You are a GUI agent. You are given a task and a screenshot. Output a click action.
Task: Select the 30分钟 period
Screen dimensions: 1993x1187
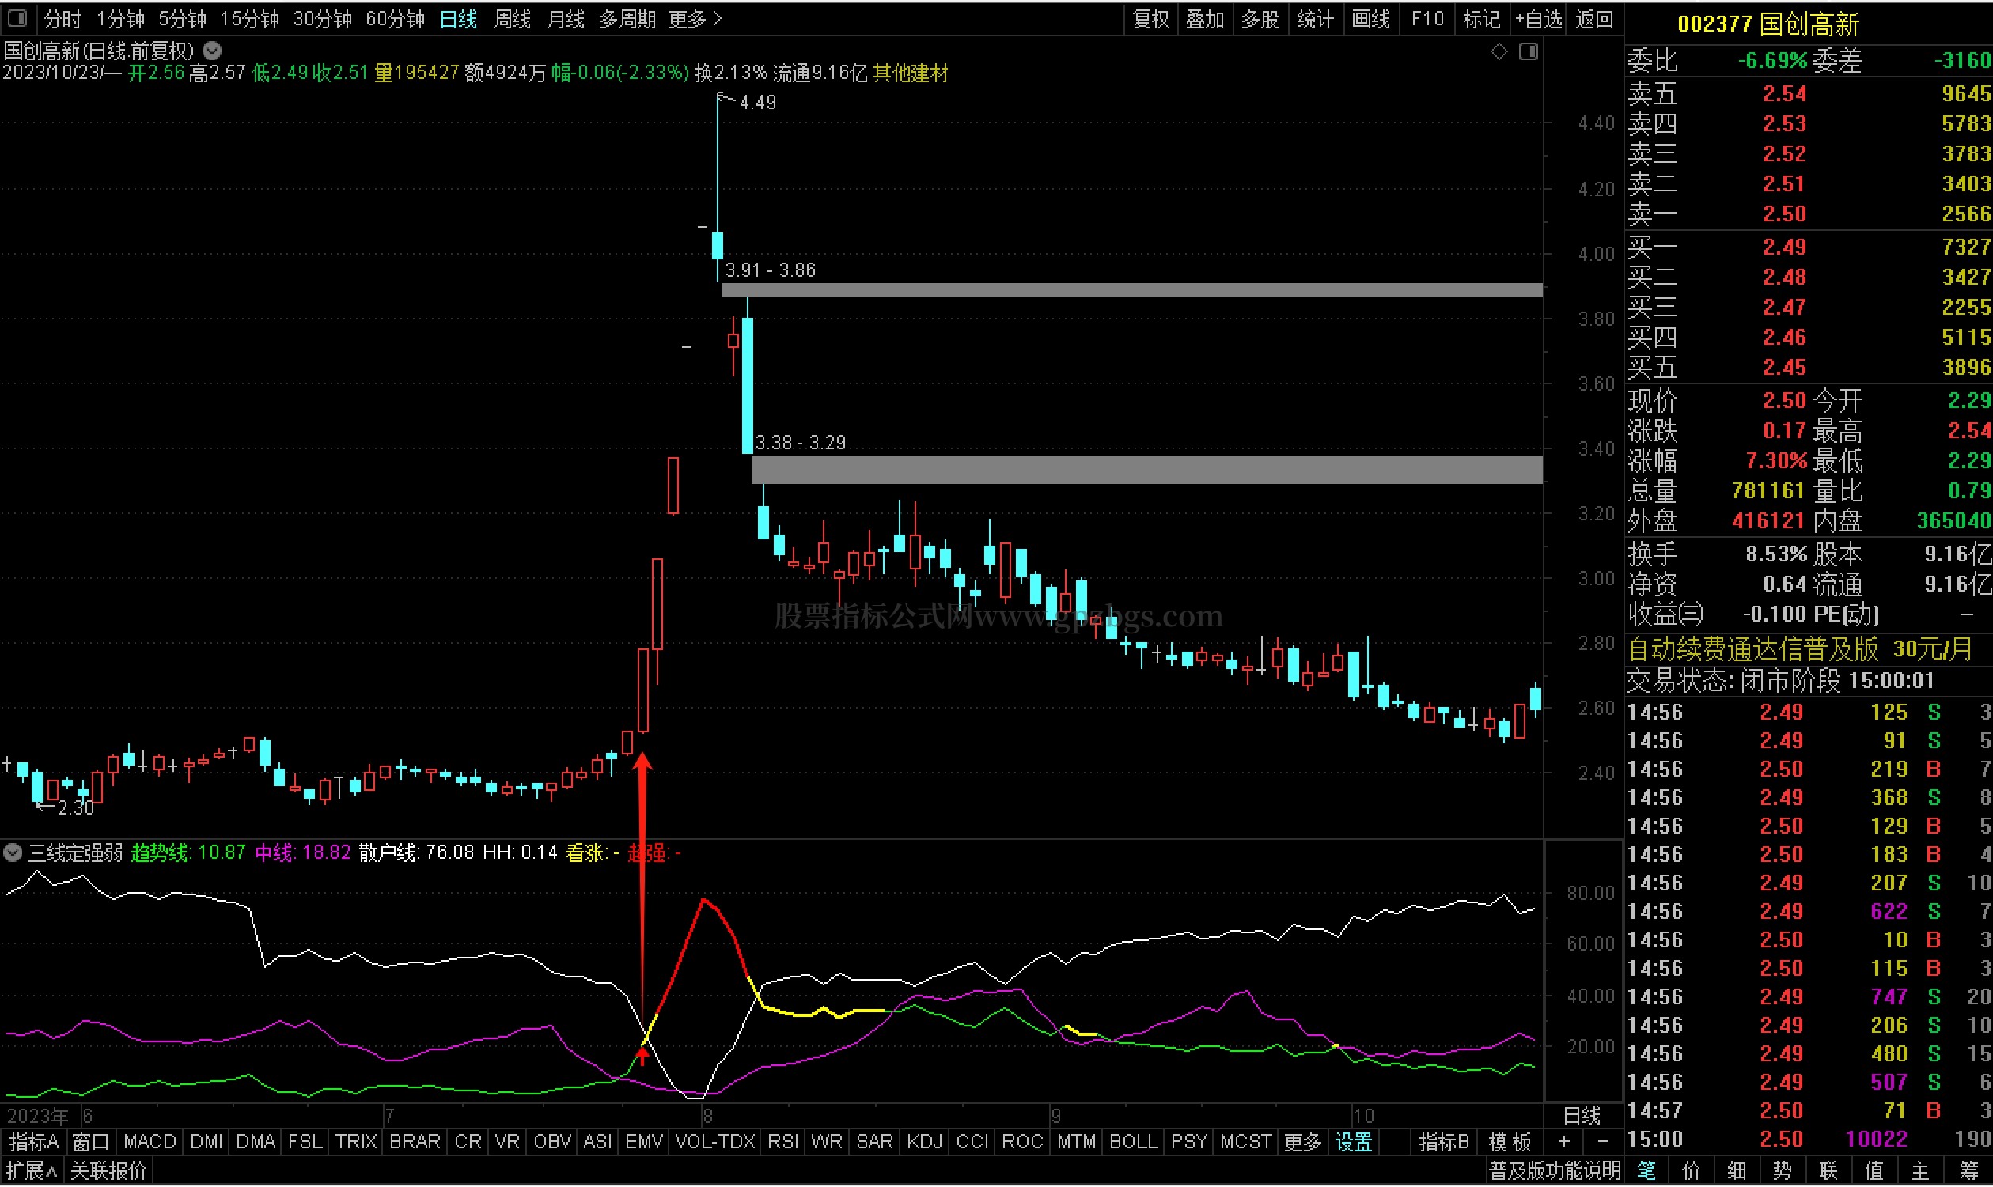(323, 18)
